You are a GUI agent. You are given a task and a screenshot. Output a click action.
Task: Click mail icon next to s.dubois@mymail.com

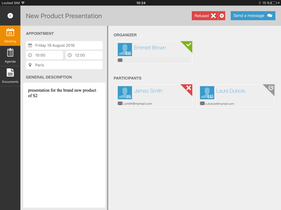coord(202,103)
